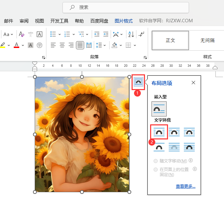Open the line spacing dropdown
Screen dimensions: 224x210
pyautogui.click(x=105, y=45)
